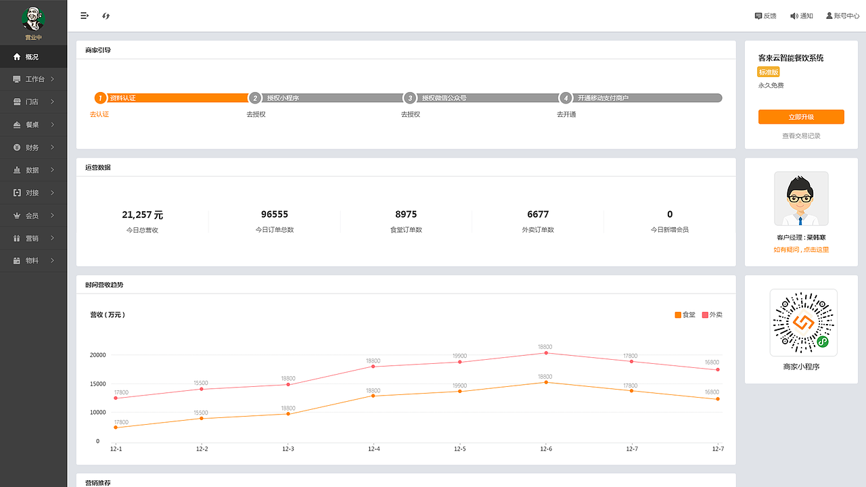Screen dimensions: 866x487
Task: Click the feedback speech bubble icon
Action: point(758,16)
